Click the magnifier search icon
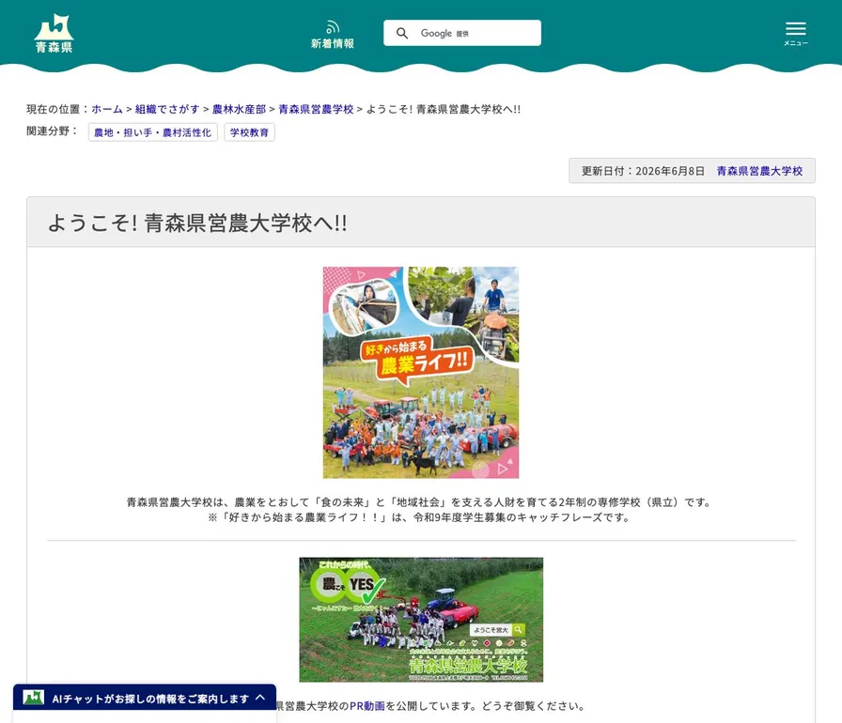This screenshot has height=723, width=842. (402, 33)
